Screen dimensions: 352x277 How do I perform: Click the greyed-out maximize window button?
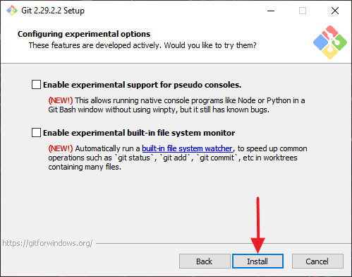pyautogui.click(x=303, y=11)
